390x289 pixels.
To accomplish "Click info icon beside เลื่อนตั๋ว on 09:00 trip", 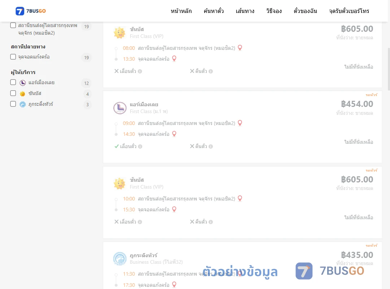I will 140,147.
